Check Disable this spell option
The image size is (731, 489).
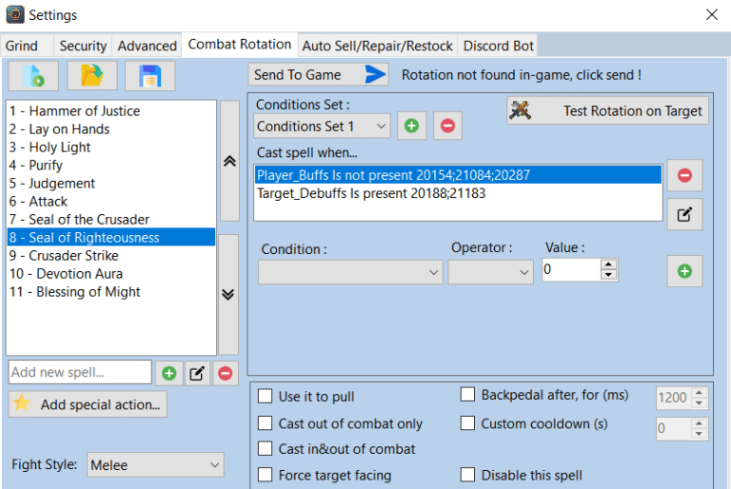(x=467, y=475)
